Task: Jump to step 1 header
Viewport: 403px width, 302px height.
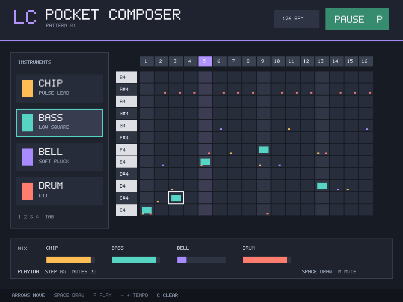Action: tap(147, 61)
